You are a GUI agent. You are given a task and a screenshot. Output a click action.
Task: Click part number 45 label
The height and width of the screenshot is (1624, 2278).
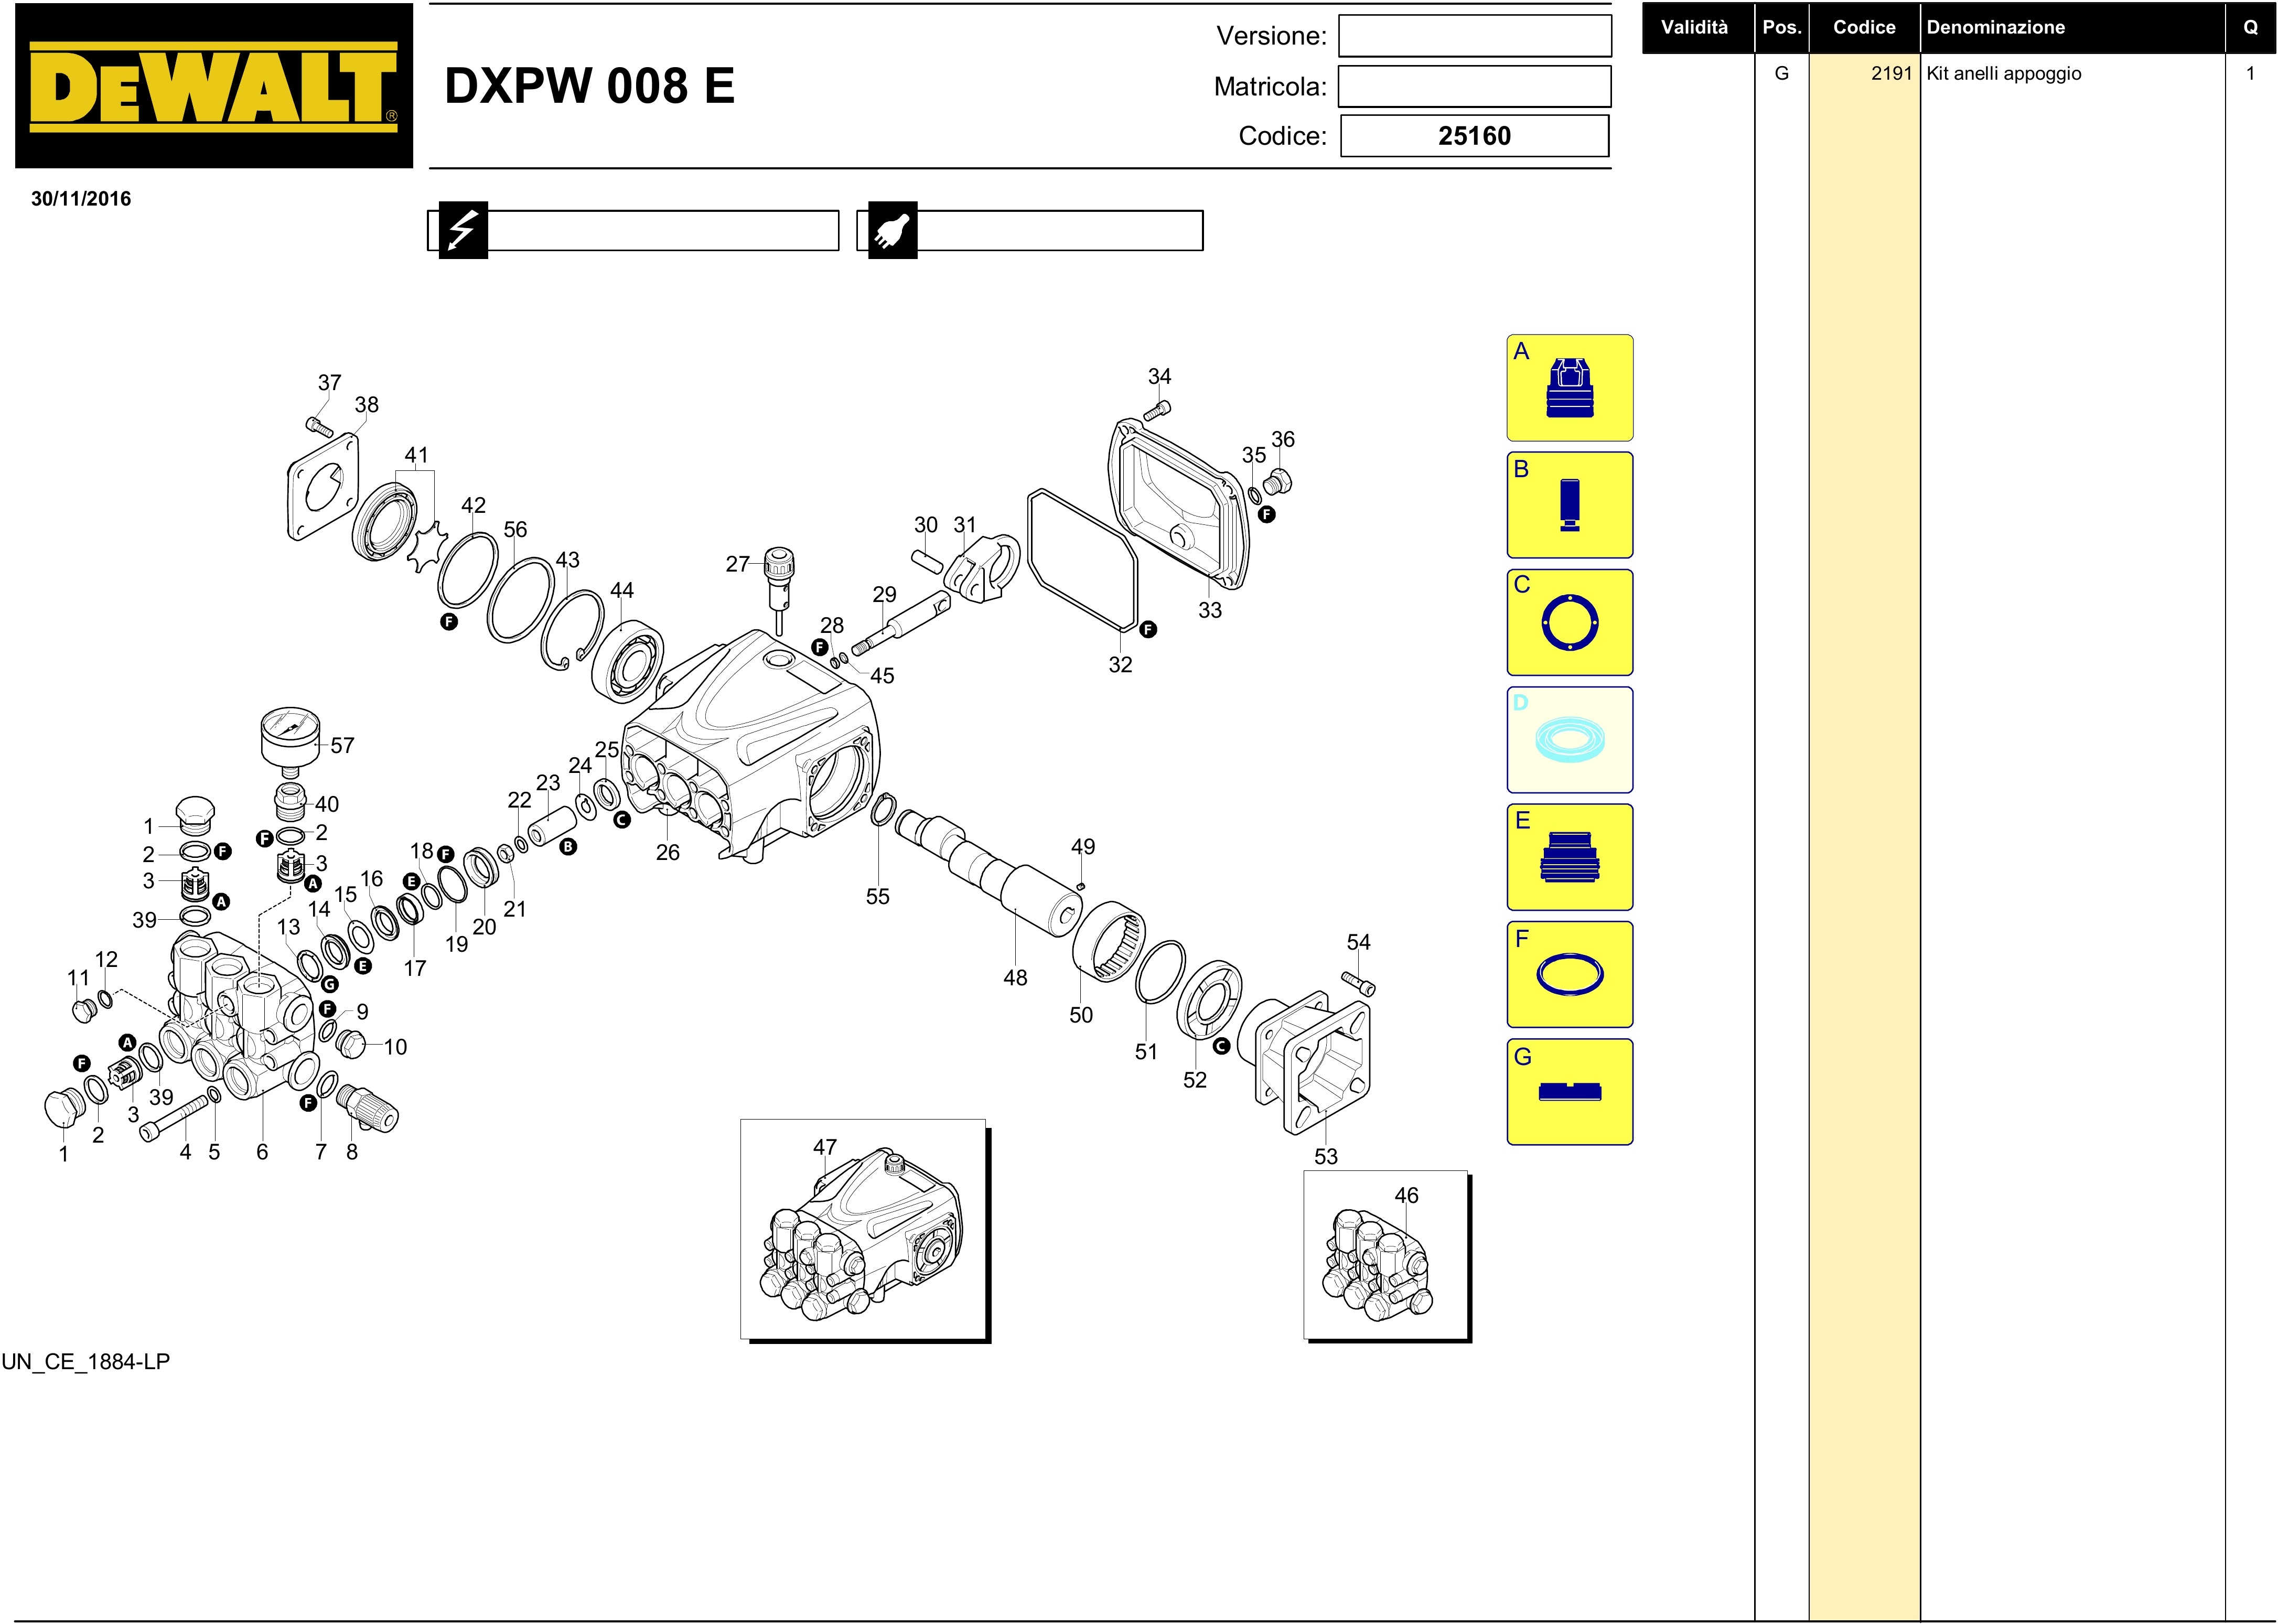[882, 676]
